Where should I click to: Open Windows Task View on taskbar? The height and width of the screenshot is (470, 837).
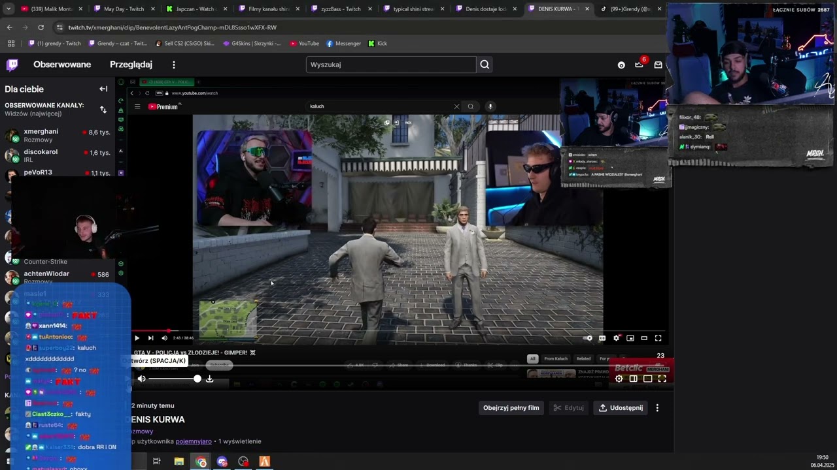tap(157, 462)
